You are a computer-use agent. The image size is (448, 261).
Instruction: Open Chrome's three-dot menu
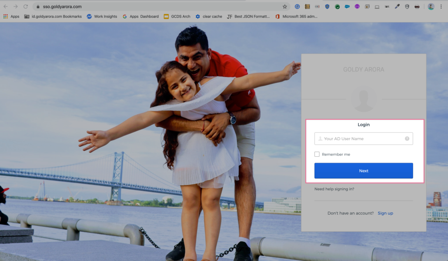coord(441,7)
